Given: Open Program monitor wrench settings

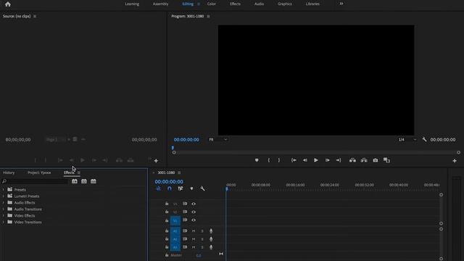Looking at the screenshot, I should (424, 139).
